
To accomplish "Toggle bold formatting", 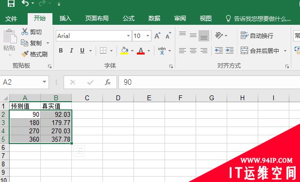I will click(x=61, y=51).
